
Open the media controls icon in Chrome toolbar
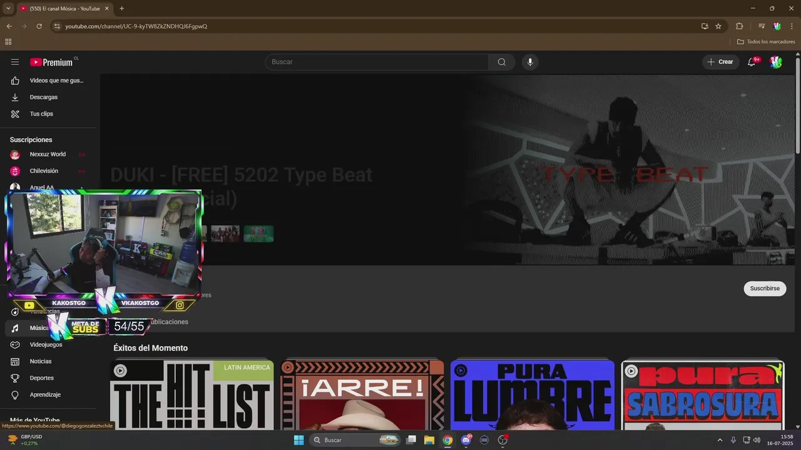(762, 26)
